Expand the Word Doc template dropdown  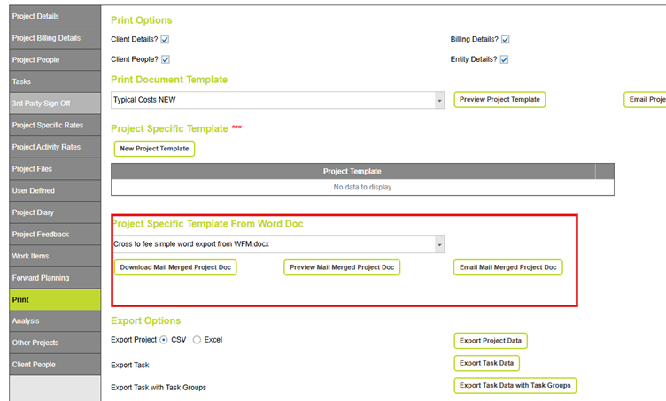(x=439, y=244)
